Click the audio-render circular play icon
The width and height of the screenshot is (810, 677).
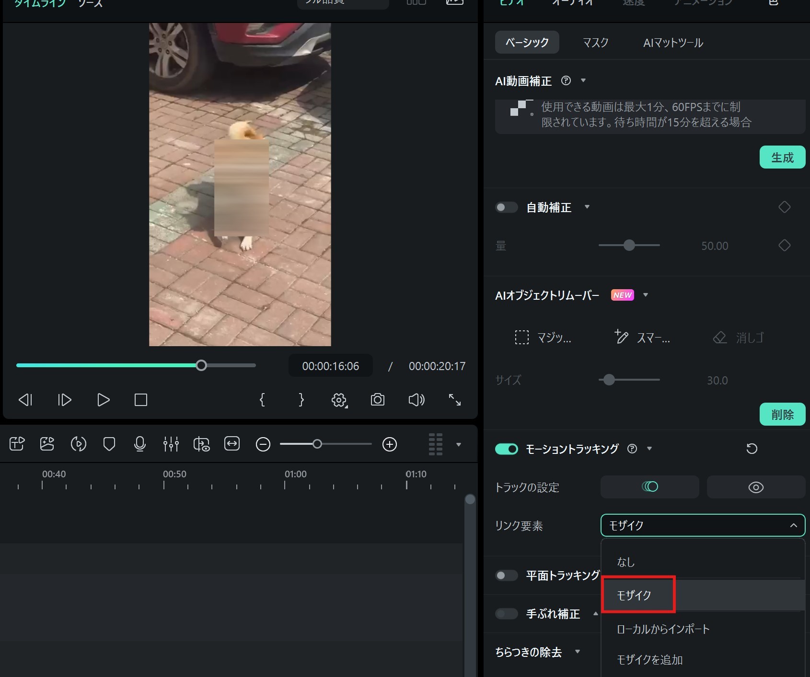(x=79, y=444)
